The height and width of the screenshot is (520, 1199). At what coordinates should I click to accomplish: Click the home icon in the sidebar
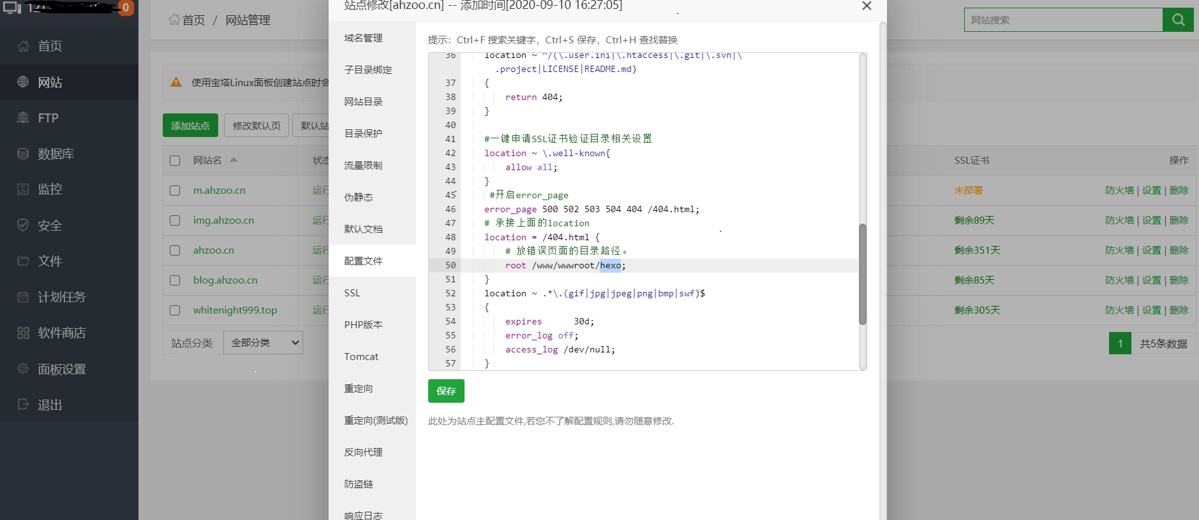coord(23,46)
